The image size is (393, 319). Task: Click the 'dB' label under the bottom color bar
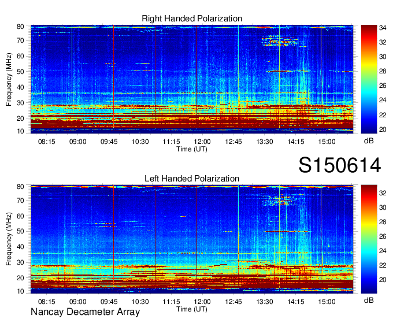pos(369,300)
